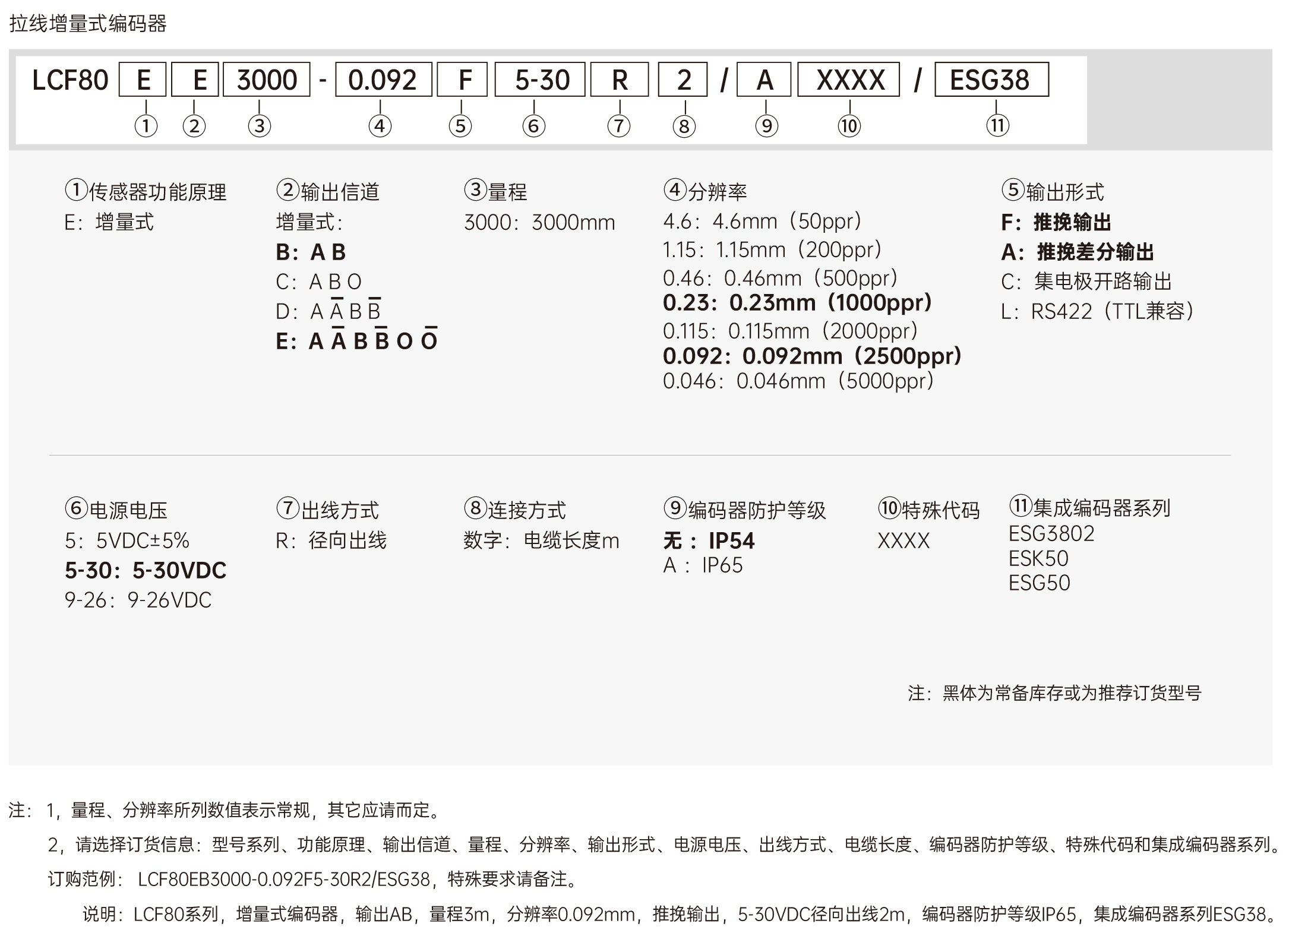Click option 'D: A A̅ B B̅'
The height and width of the screenshot is (936, 1289).
click(328, 309)
